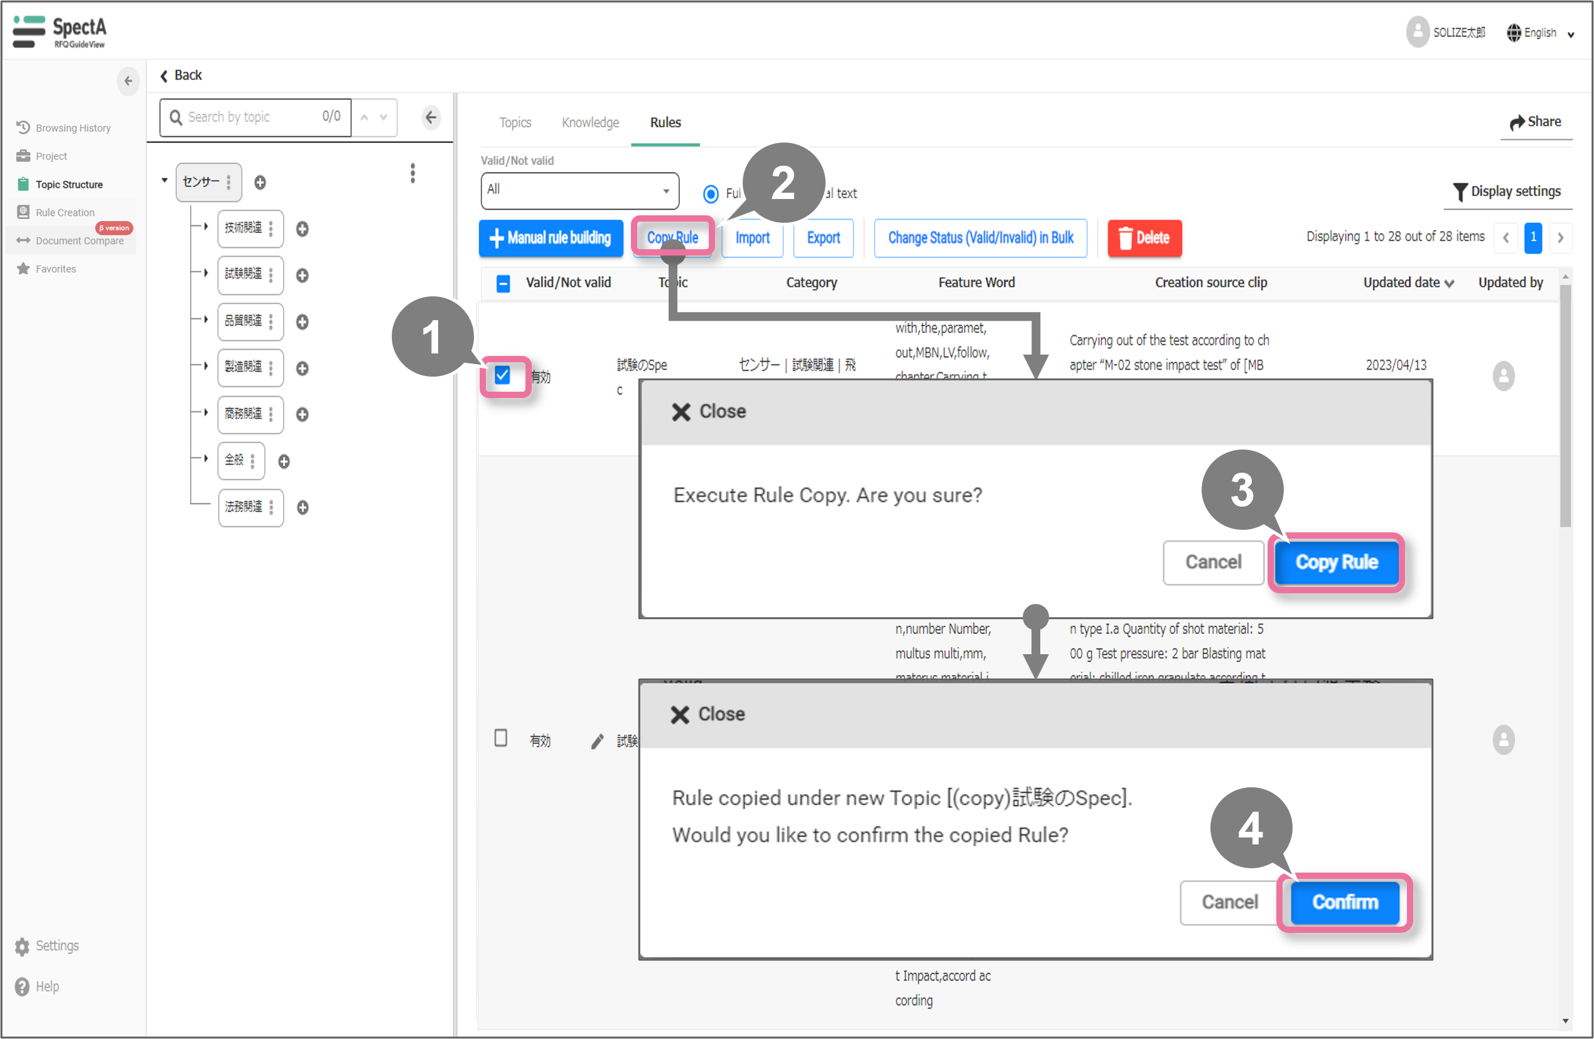Click the Manual rule building button
This screenshot has width=1594, height=1039.
[x=551, y=238]
